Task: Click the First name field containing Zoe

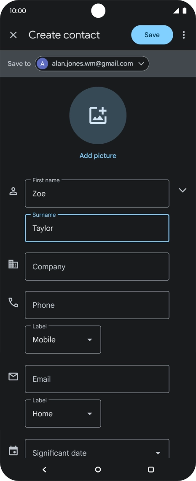Action: pyautogui.click(x=97, y=194)
